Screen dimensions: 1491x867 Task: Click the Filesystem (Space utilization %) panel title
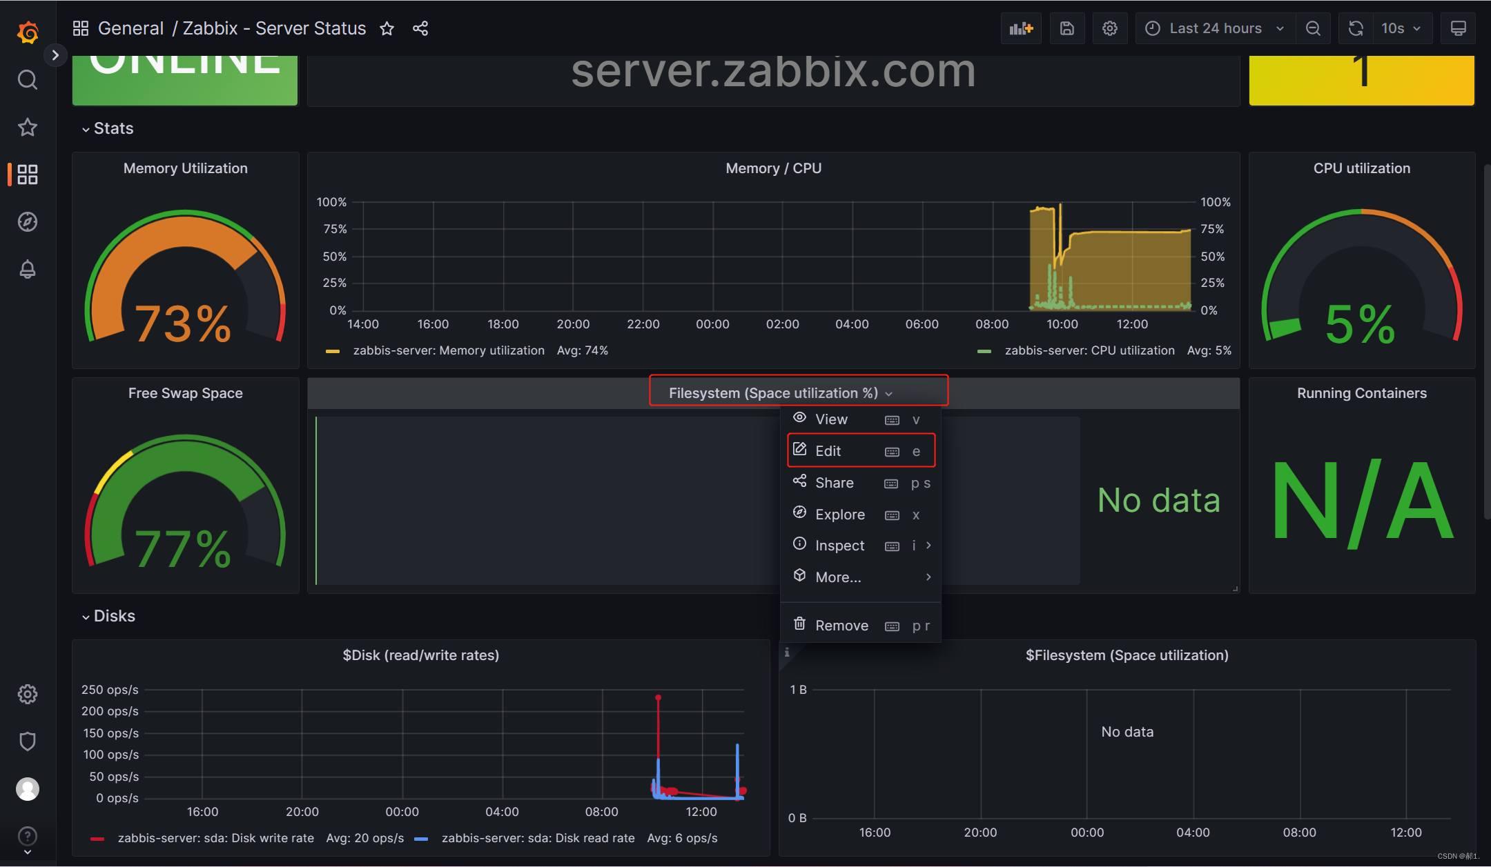773,393
